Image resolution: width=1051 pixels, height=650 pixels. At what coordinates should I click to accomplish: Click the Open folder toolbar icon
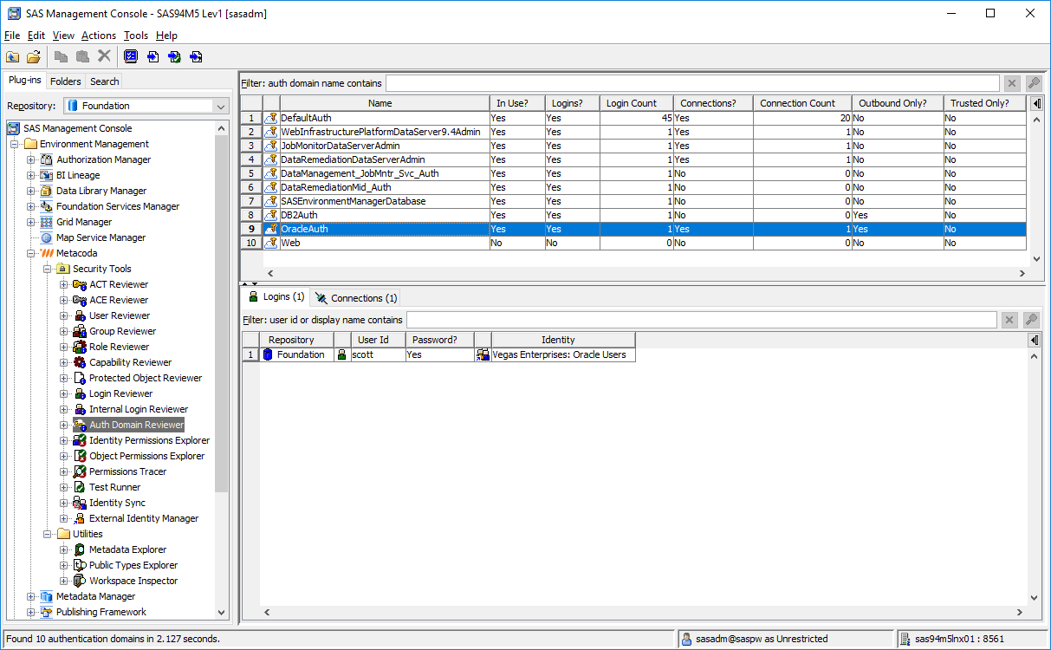[x=34, y=56]
